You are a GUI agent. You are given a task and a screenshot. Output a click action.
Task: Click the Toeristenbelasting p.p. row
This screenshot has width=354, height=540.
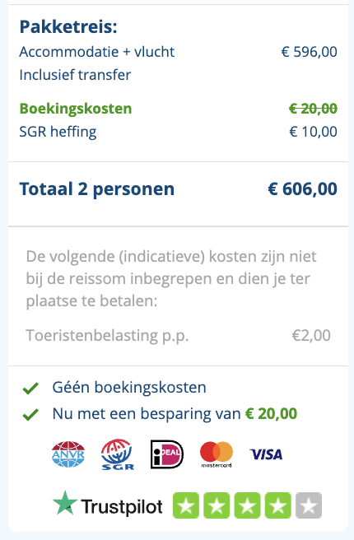pos(179,335)
